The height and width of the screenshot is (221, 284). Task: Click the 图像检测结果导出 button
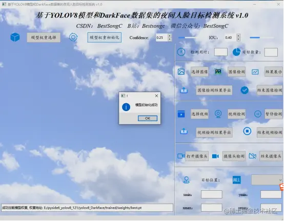tap(214, 90)
